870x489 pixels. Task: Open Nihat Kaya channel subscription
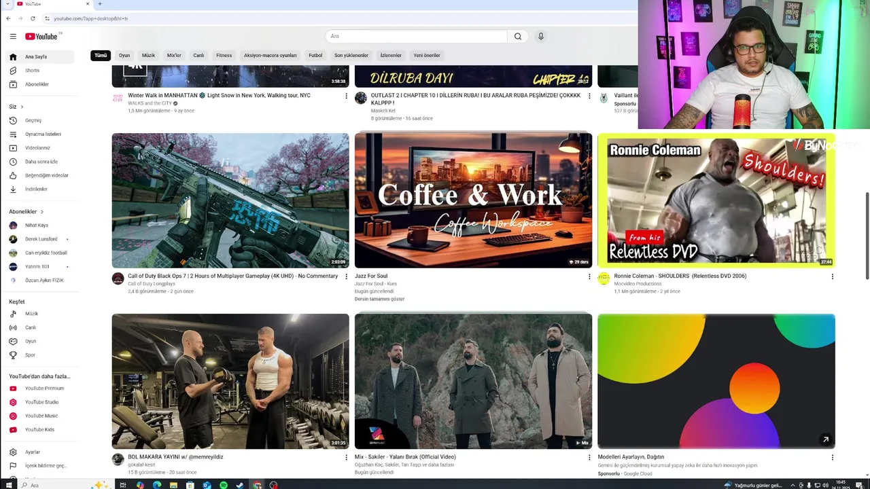(x=41, y=225)
